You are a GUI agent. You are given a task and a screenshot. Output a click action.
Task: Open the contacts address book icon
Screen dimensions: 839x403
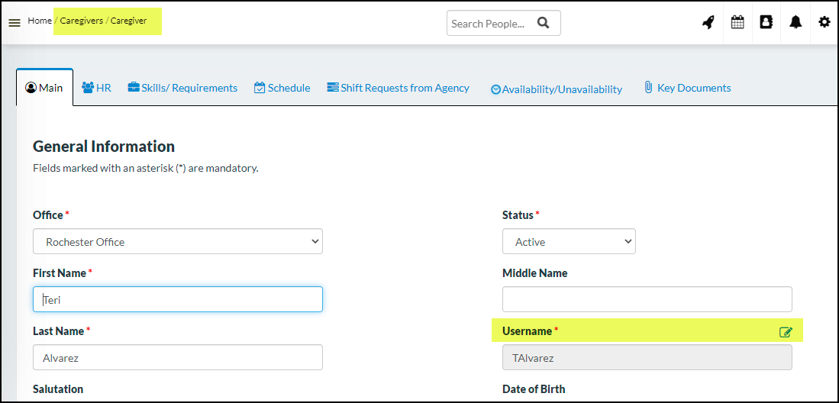pyautogui.click(x=766, y=23)
